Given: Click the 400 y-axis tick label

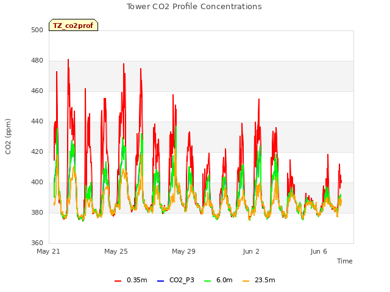Looking at the screenshot, I should pos(37,182).
